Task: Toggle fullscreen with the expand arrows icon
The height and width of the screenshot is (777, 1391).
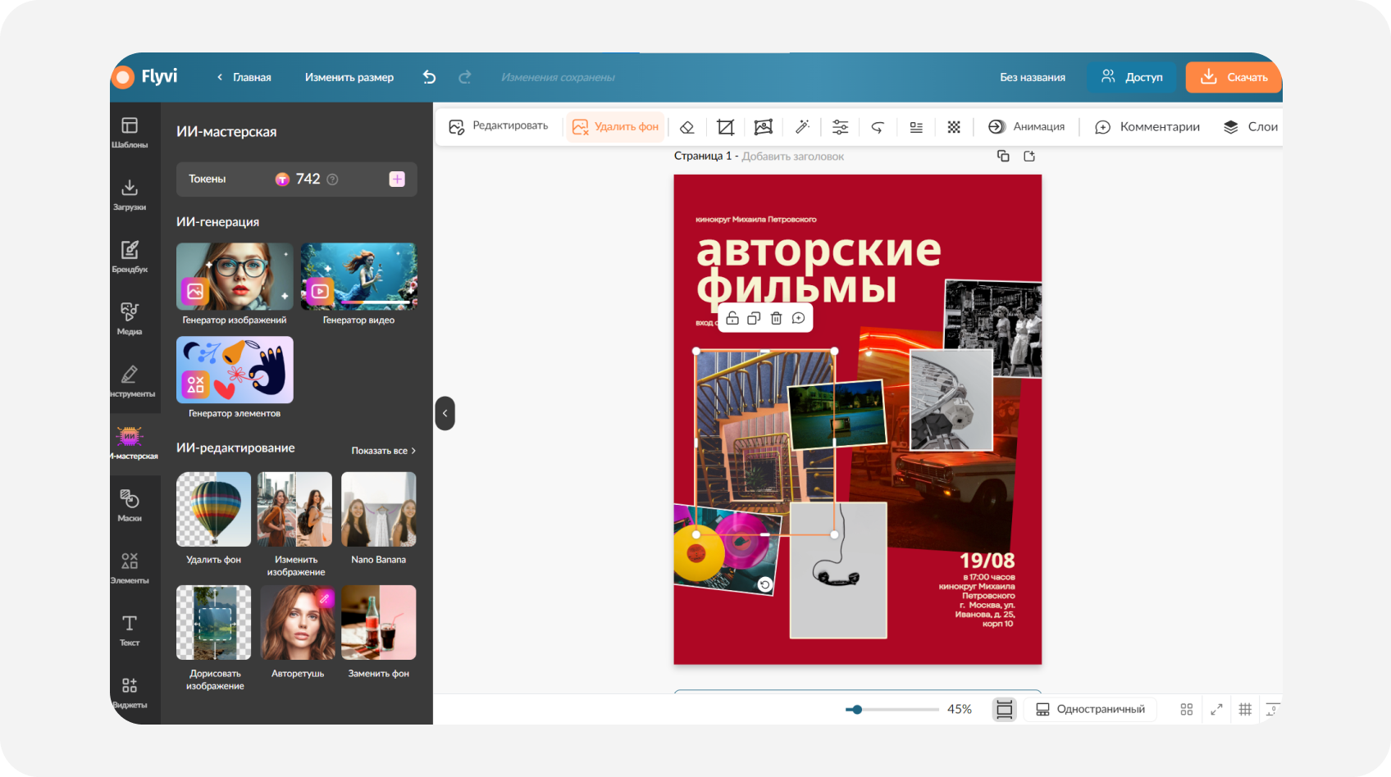Action: [x=1216, y=710]
